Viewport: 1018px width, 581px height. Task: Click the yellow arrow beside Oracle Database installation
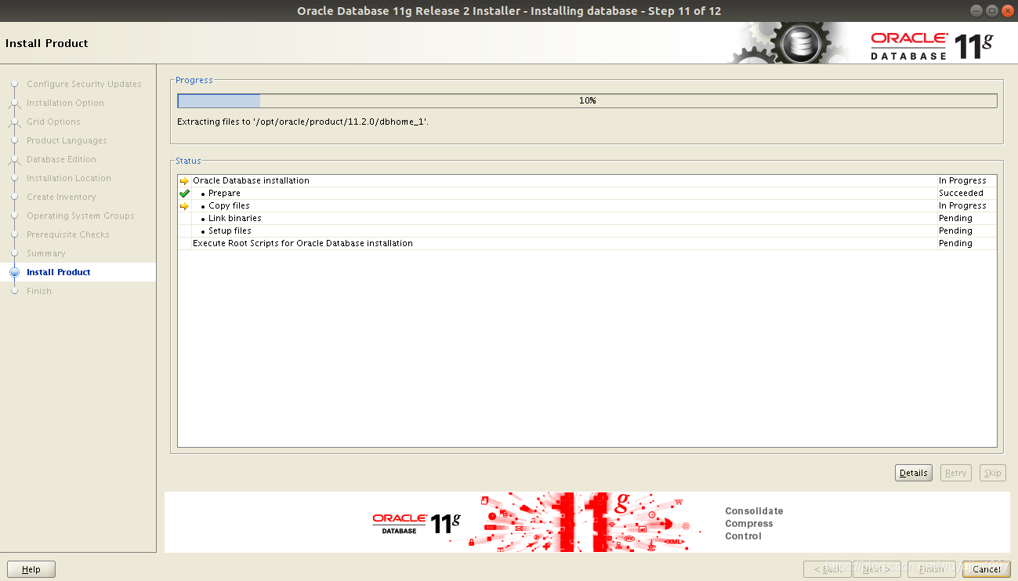point(184,180)
